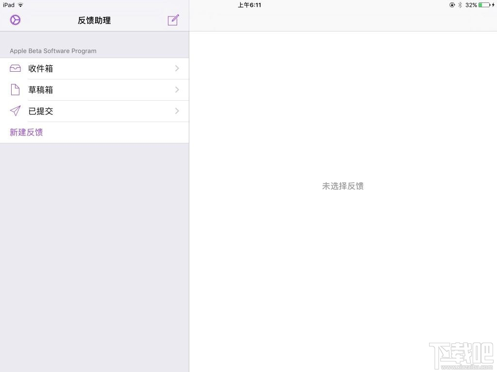
Task: Tap the 上午6:11 clock in status bar
Action: pos(249,5)
